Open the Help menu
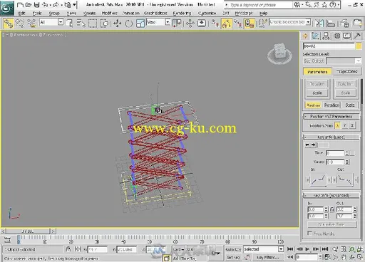The image size is (365, 262). coord(263,14)
